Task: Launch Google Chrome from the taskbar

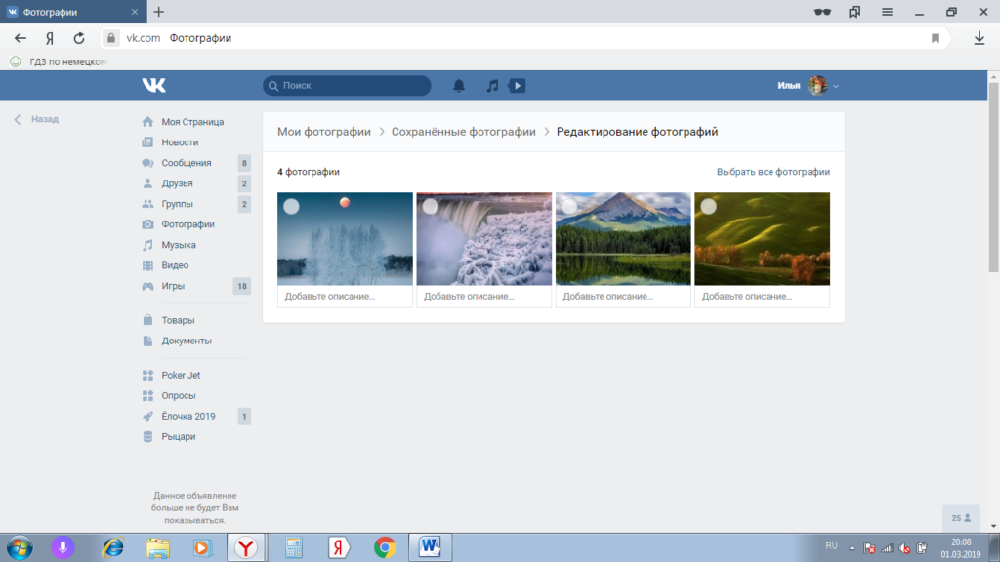Action: click(x=384, y=547)
